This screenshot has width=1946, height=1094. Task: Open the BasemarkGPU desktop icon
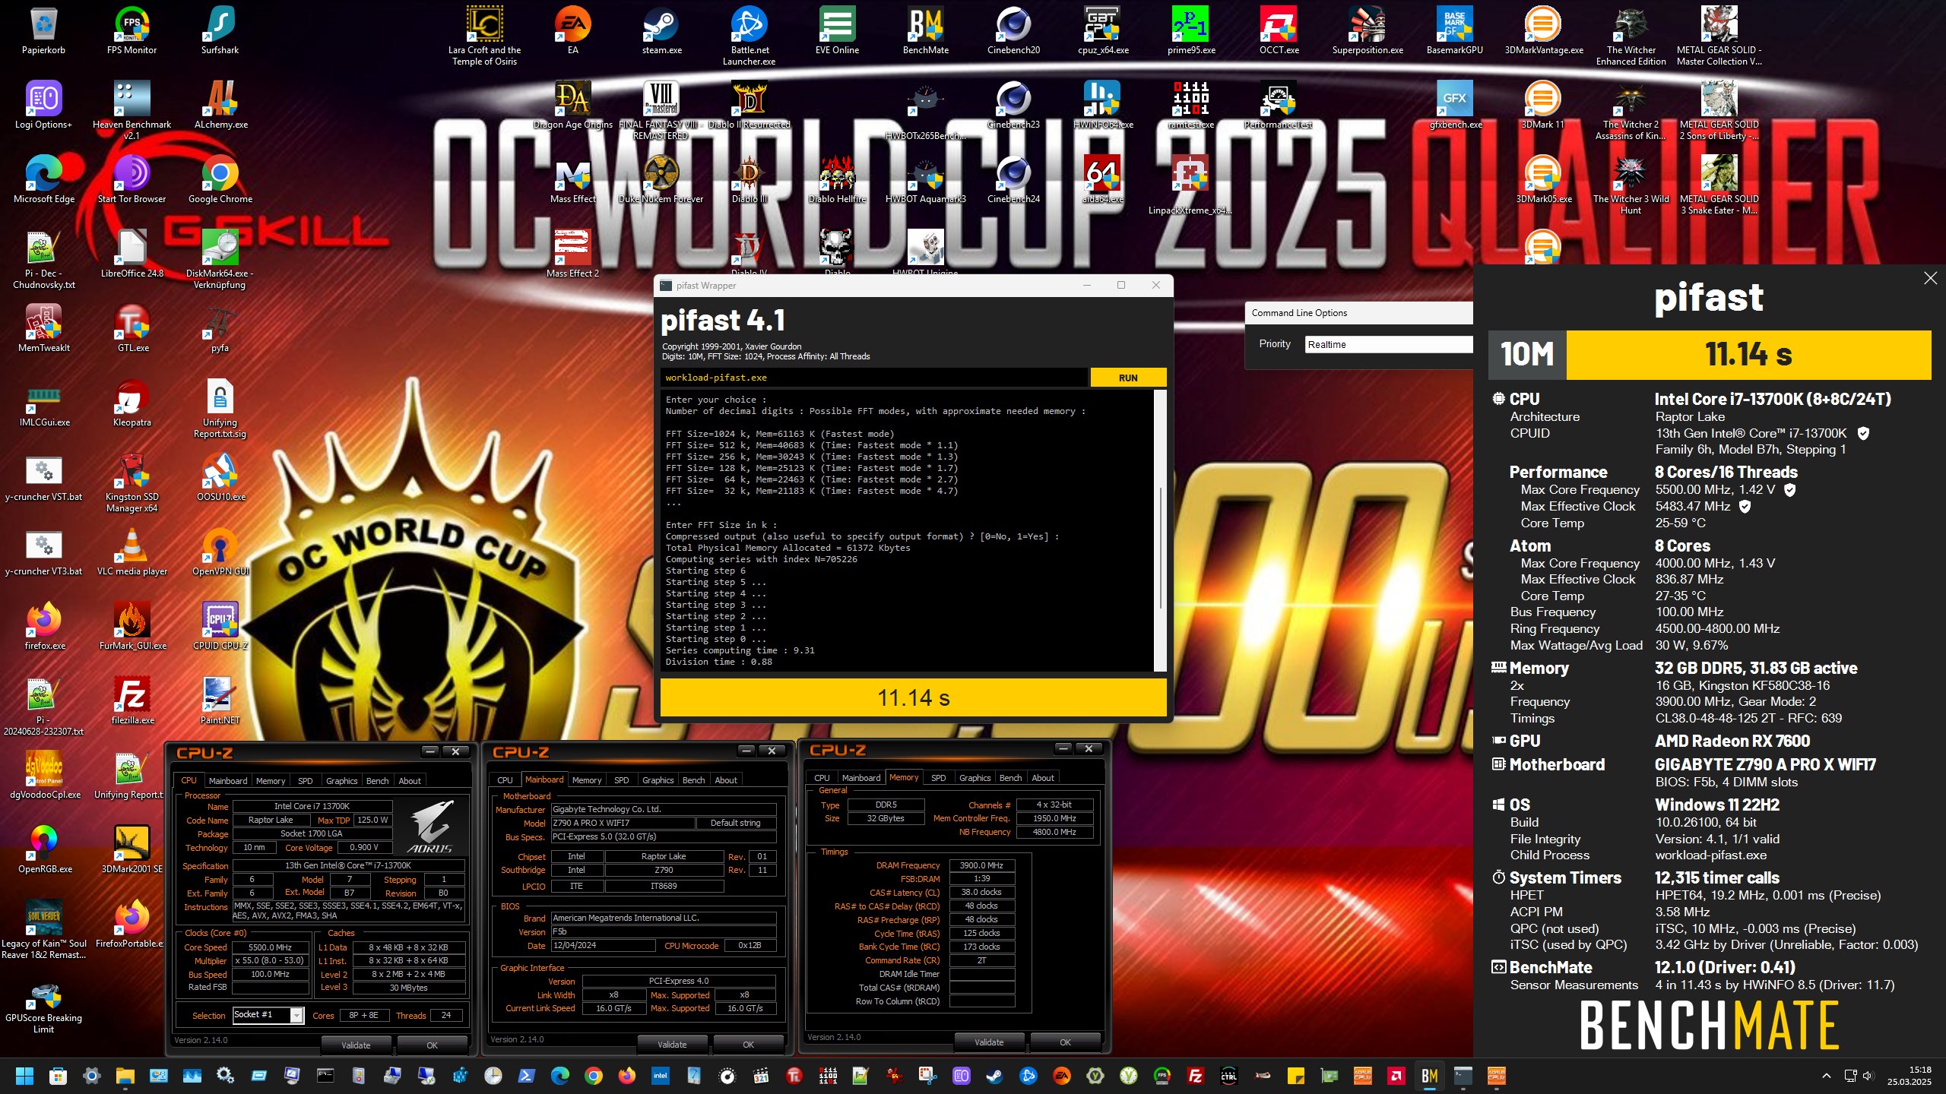pyautogui.click(x=1454, y=32)
